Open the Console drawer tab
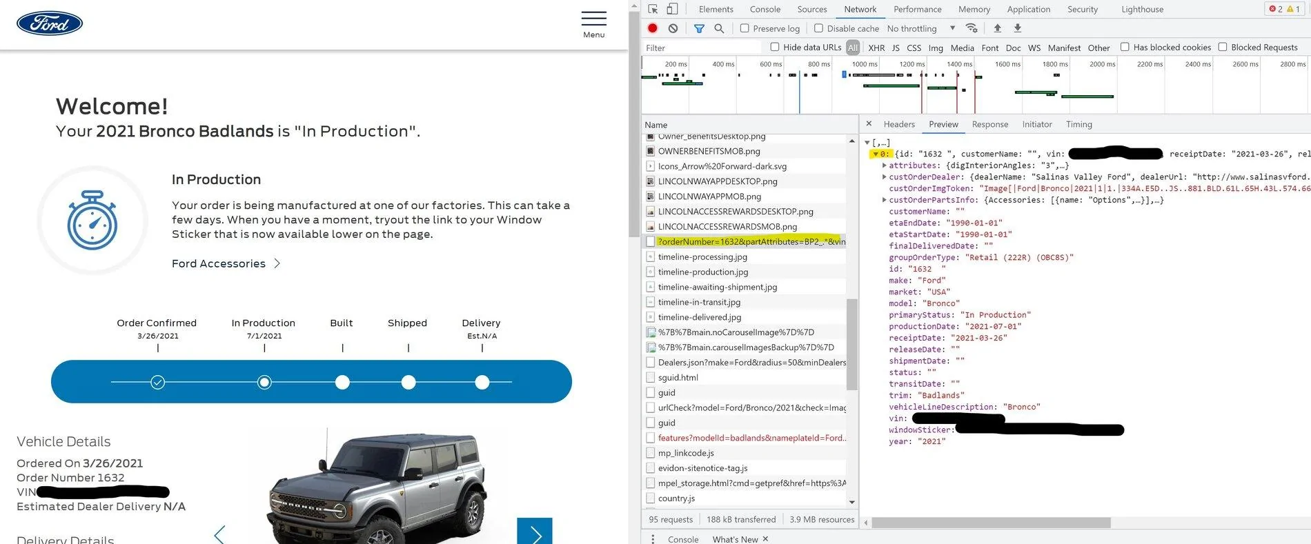 (x=683, y=539)
